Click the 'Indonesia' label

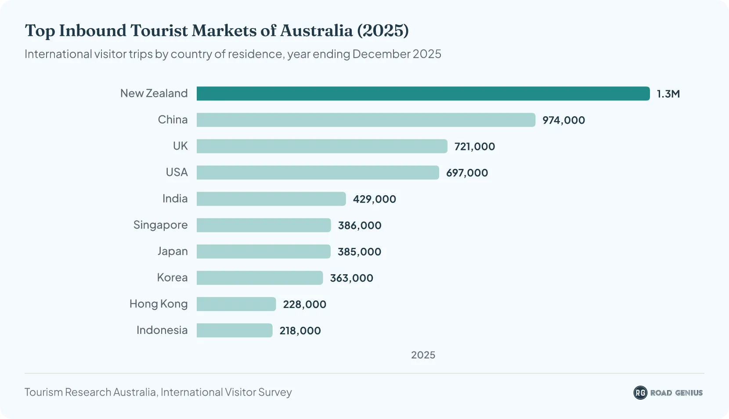tap(162, 330)
